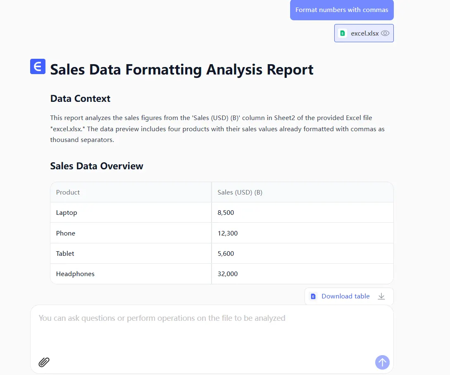Image resolution: width=450 pixels, height=375 pixels.
Task: Attach a file using the paperclip icon
Action: pyautogui.click(x=44, y=362)
